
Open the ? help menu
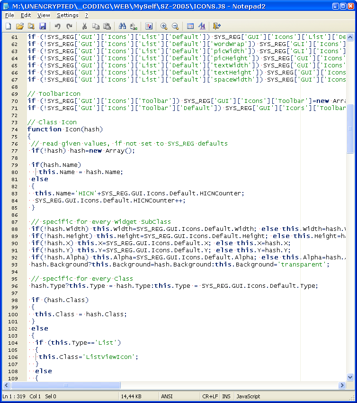tap(87, 16)
